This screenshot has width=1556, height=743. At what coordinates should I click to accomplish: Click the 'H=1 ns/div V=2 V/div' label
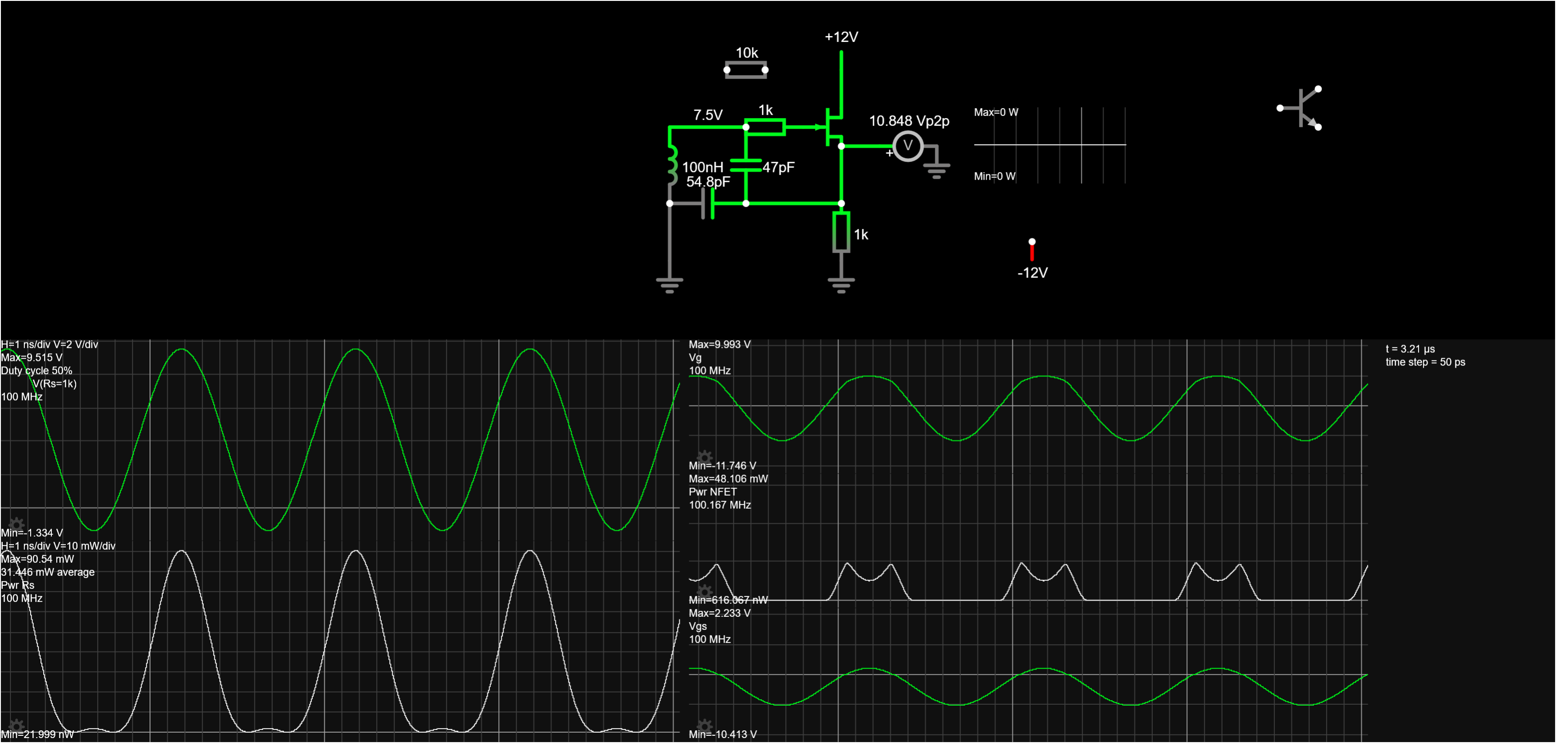click(50, 344)
